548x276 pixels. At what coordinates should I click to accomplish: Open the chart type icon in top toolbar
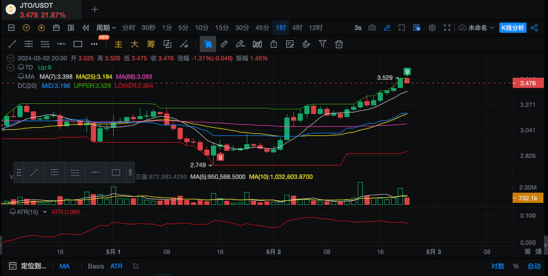[11, 28]
